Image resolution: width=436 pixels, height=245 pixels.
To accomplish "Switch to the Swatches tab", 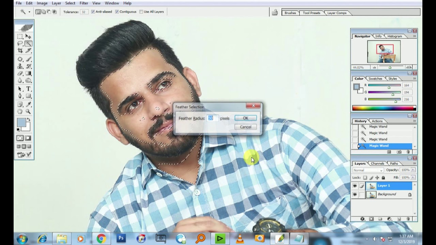I will tap(375, 79).
